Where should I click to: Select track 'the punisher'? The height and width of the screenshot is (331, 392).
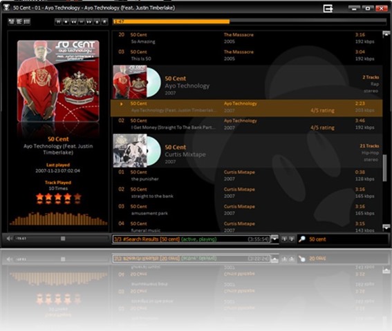click(246, 176)
